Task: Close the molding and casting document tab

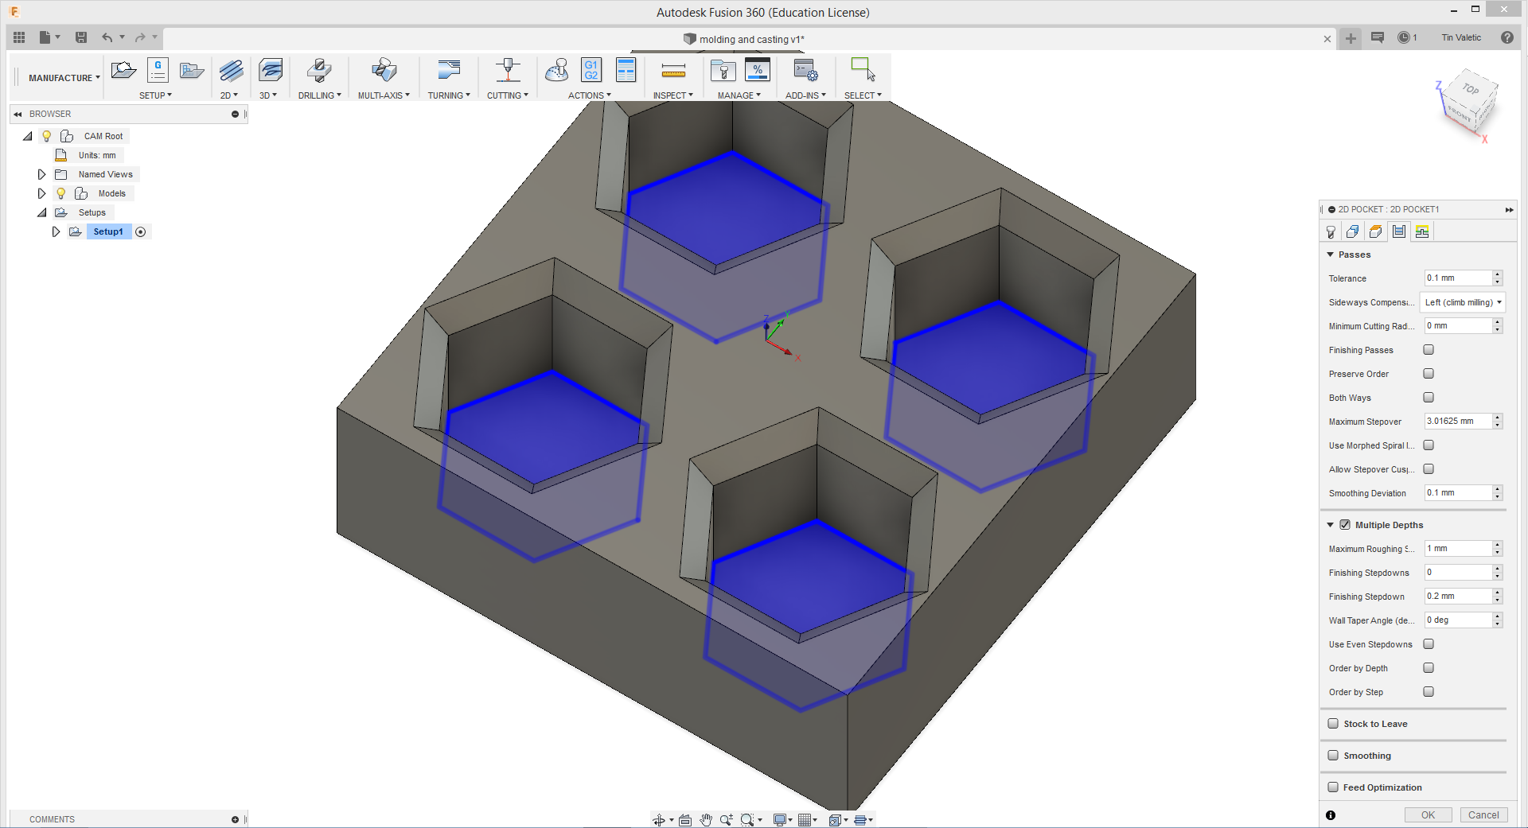Action: (1327, 39)
